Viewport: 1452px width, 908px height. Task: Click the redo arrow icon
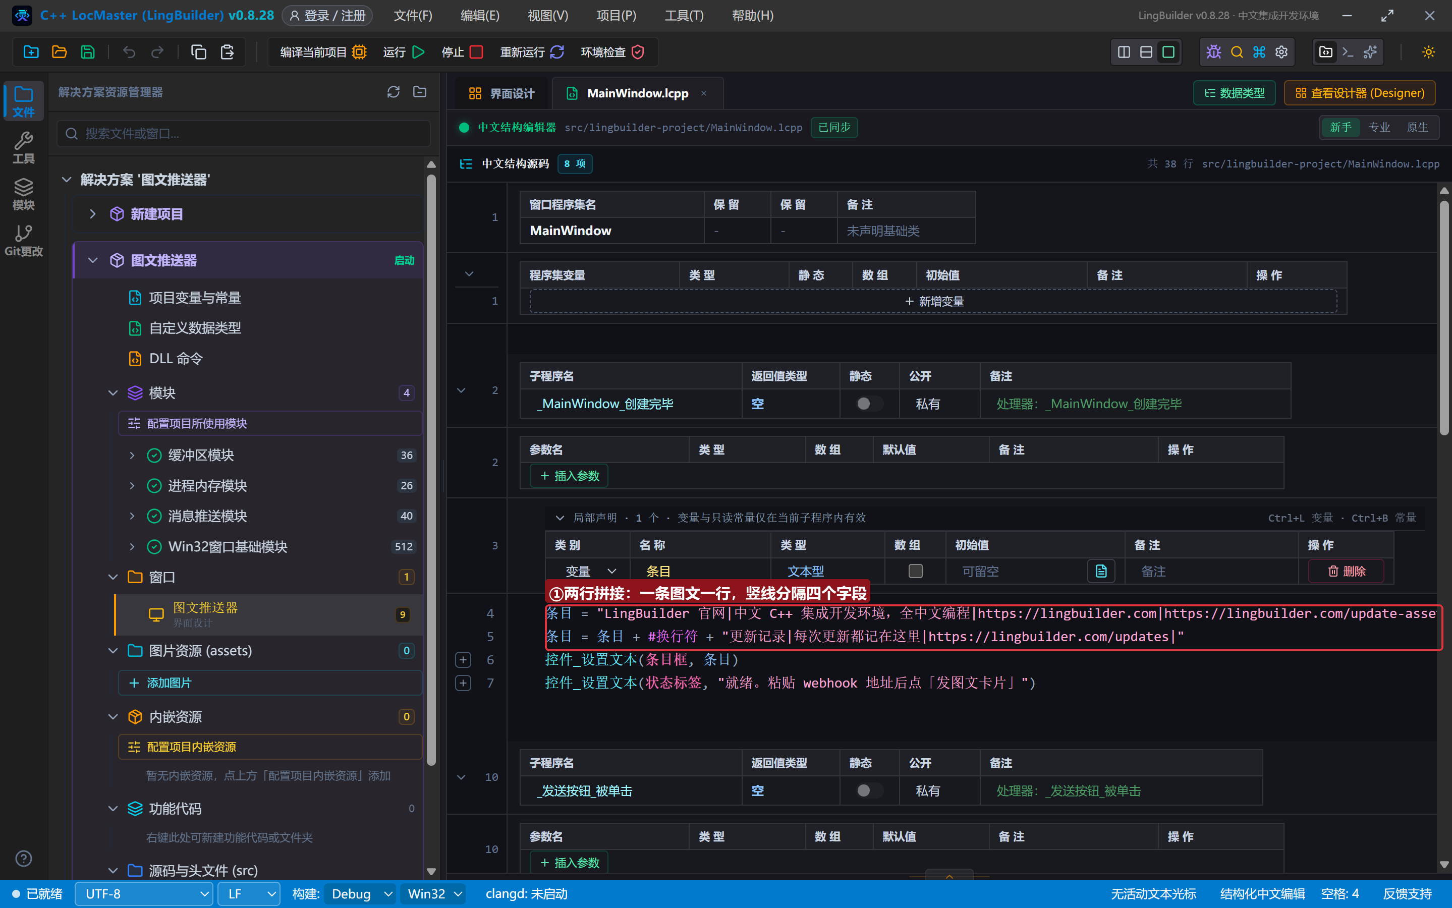point(157,52)
